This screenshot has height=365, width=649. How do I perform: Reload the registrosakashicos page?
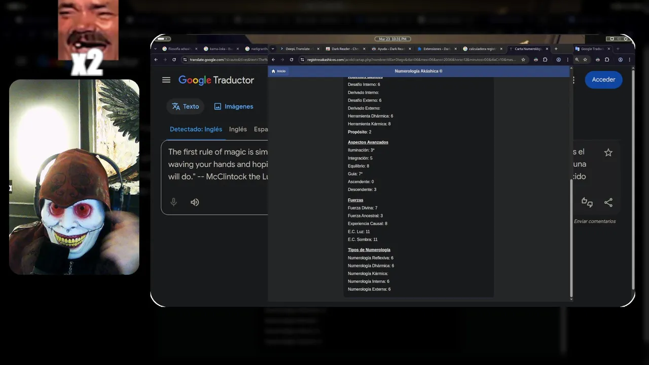point(292,59)
